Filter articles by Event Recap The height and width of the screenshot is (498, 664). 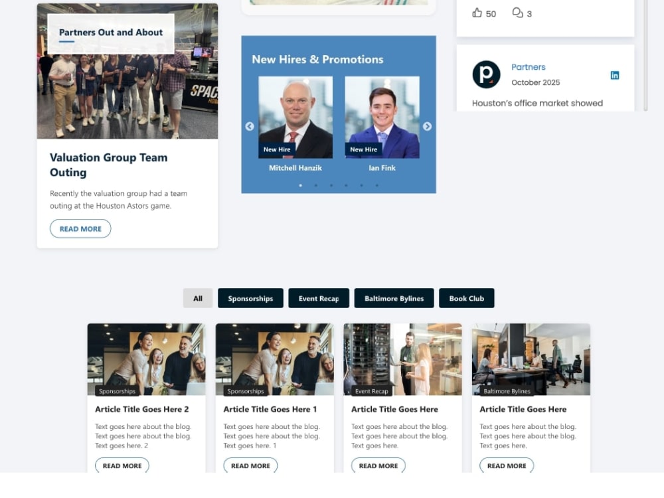tap(319, 298)
